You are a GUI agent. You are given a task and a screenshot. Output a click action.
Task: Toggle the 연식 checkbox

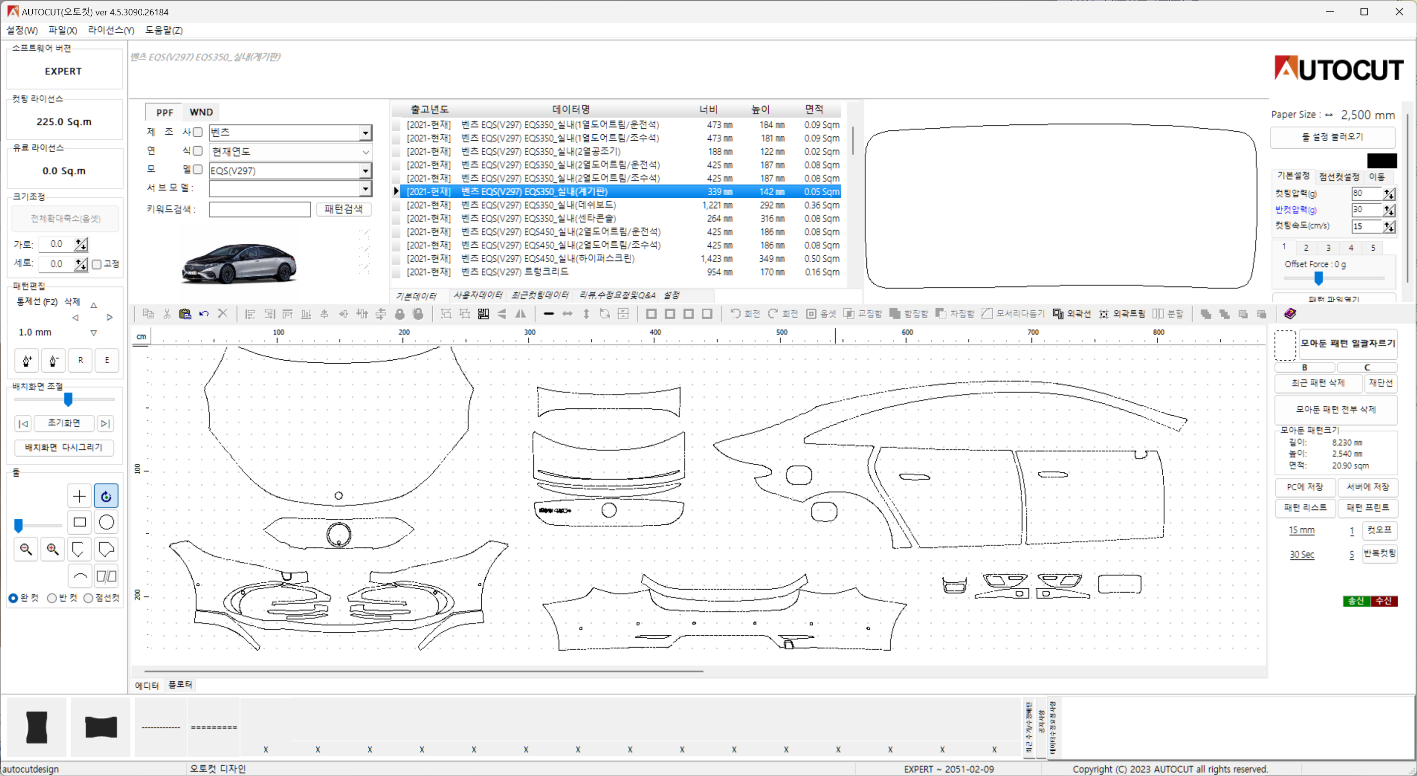click(197, 151)
